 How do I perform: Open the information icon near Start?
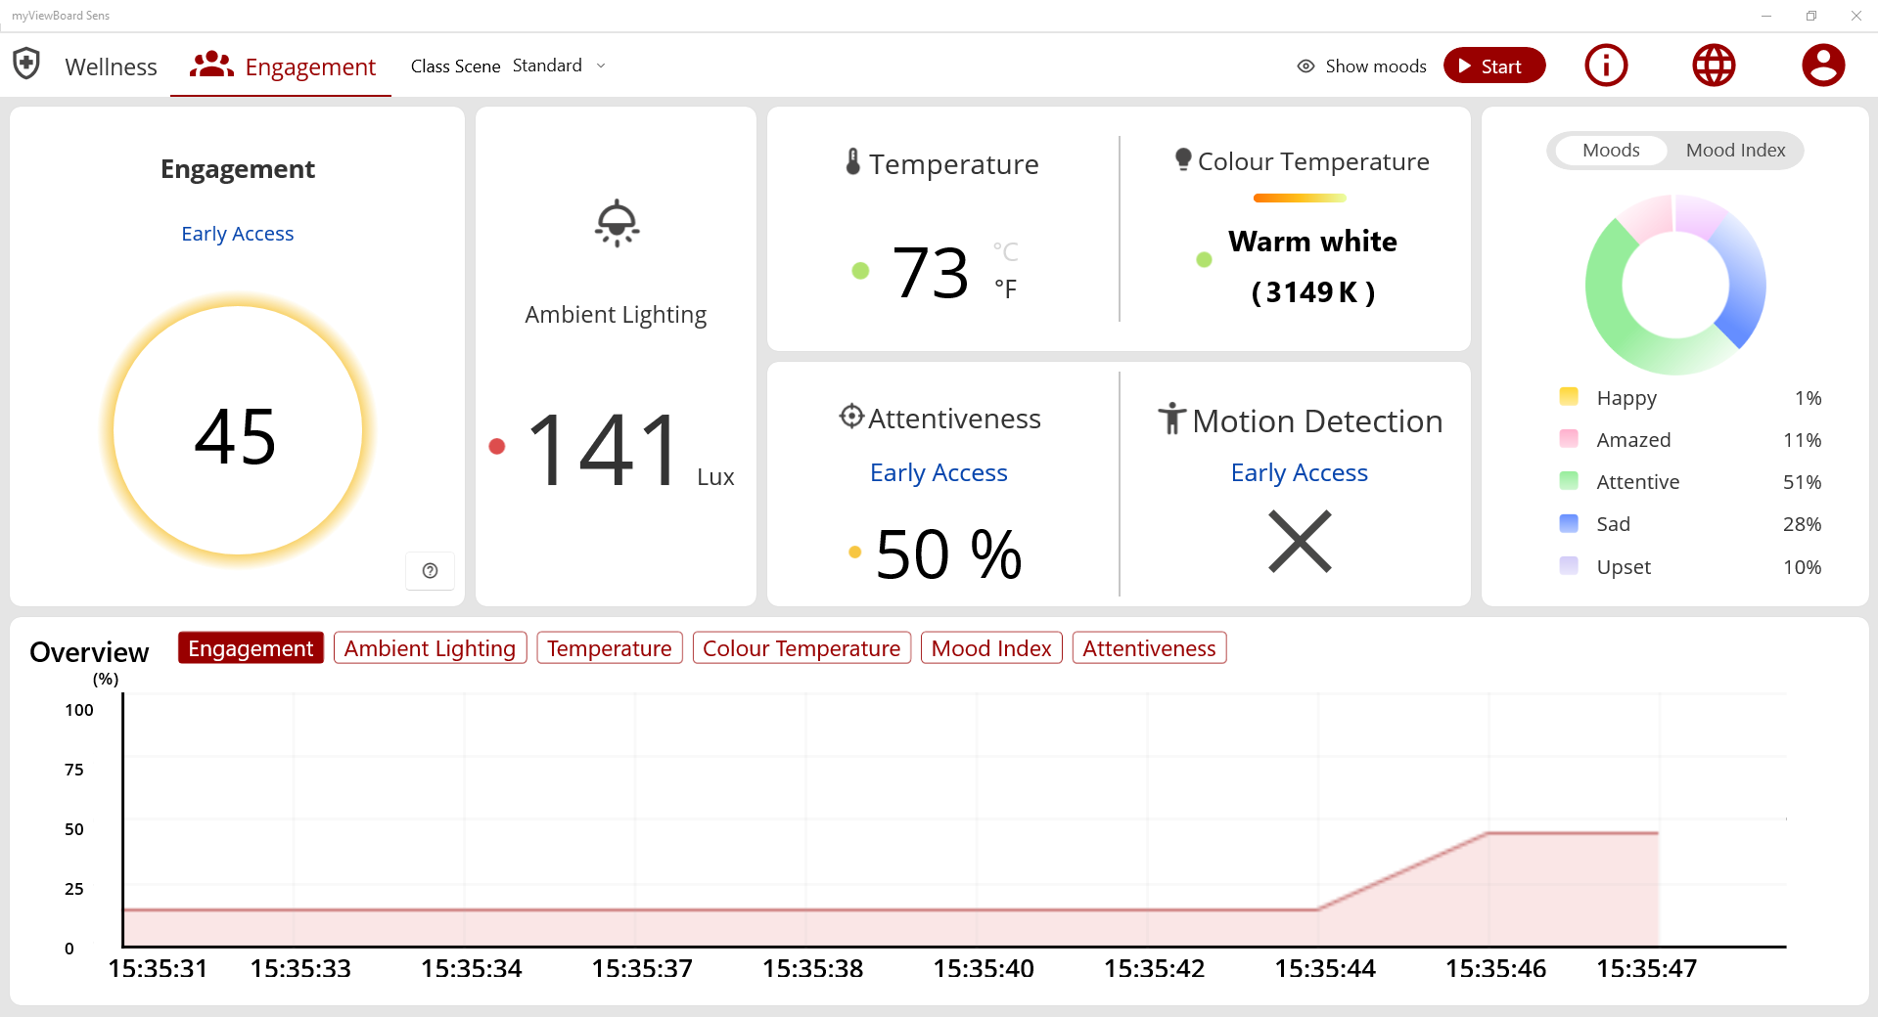1605,65
